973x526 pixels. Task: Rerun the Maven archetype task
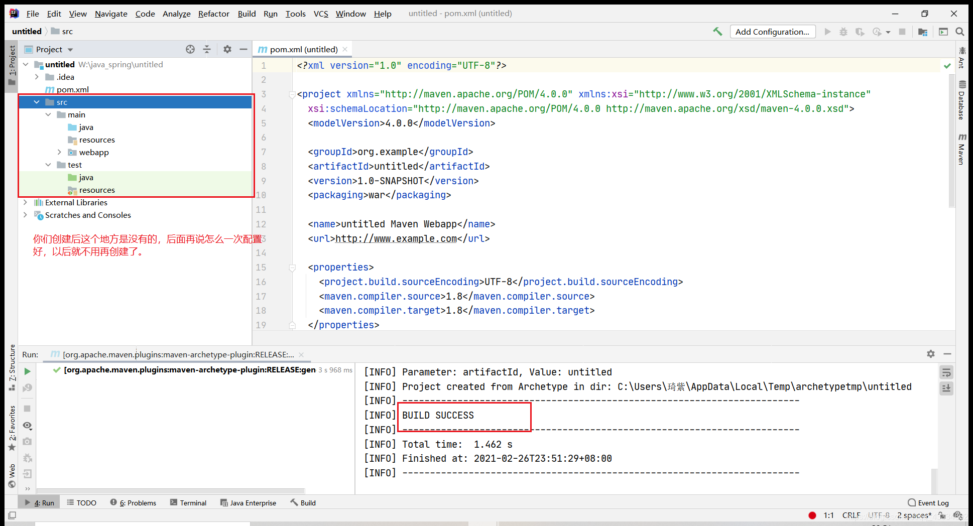click(x=27, y=371)
